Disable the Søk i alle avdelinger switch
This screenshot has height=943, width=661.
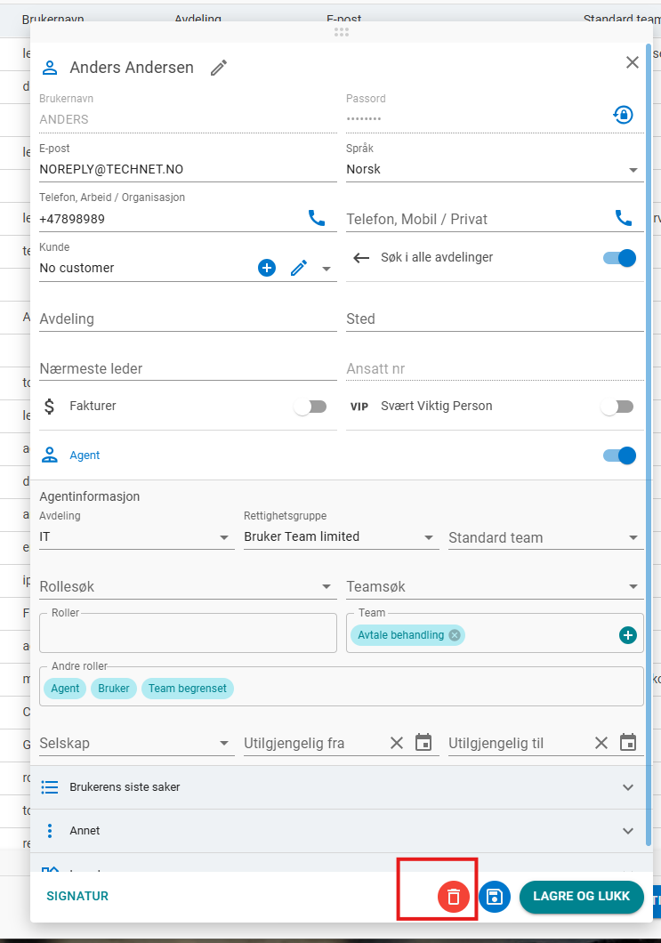coord(619,258)
